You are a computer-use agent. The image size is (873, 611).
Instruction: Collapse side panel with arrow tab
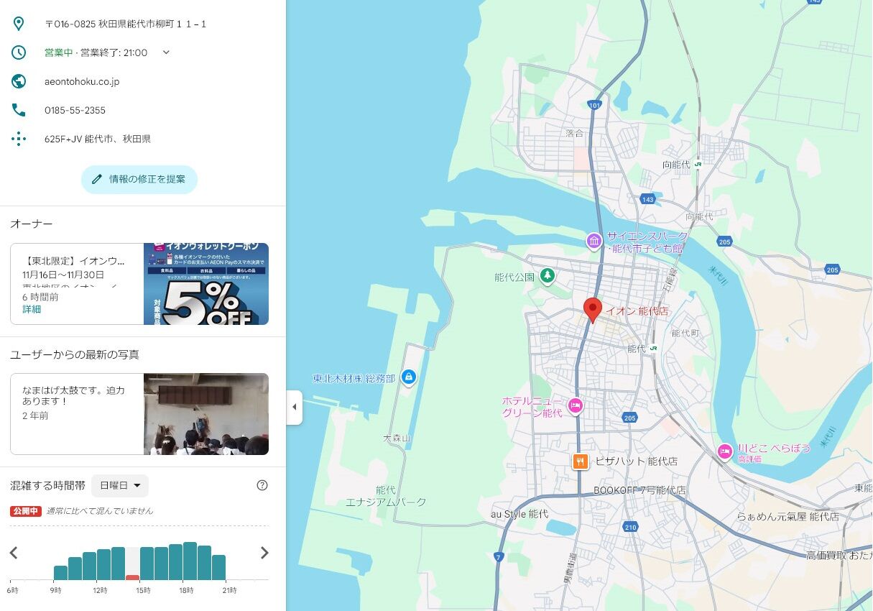[x=294, y=408]
